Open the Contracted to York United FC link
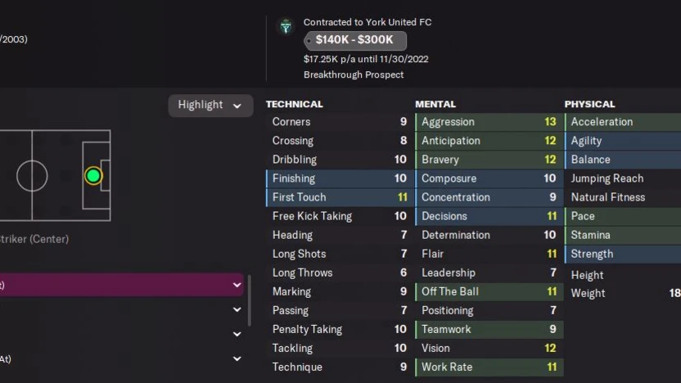The height and width of the screenshot is (383, 681). click(367, 22)
